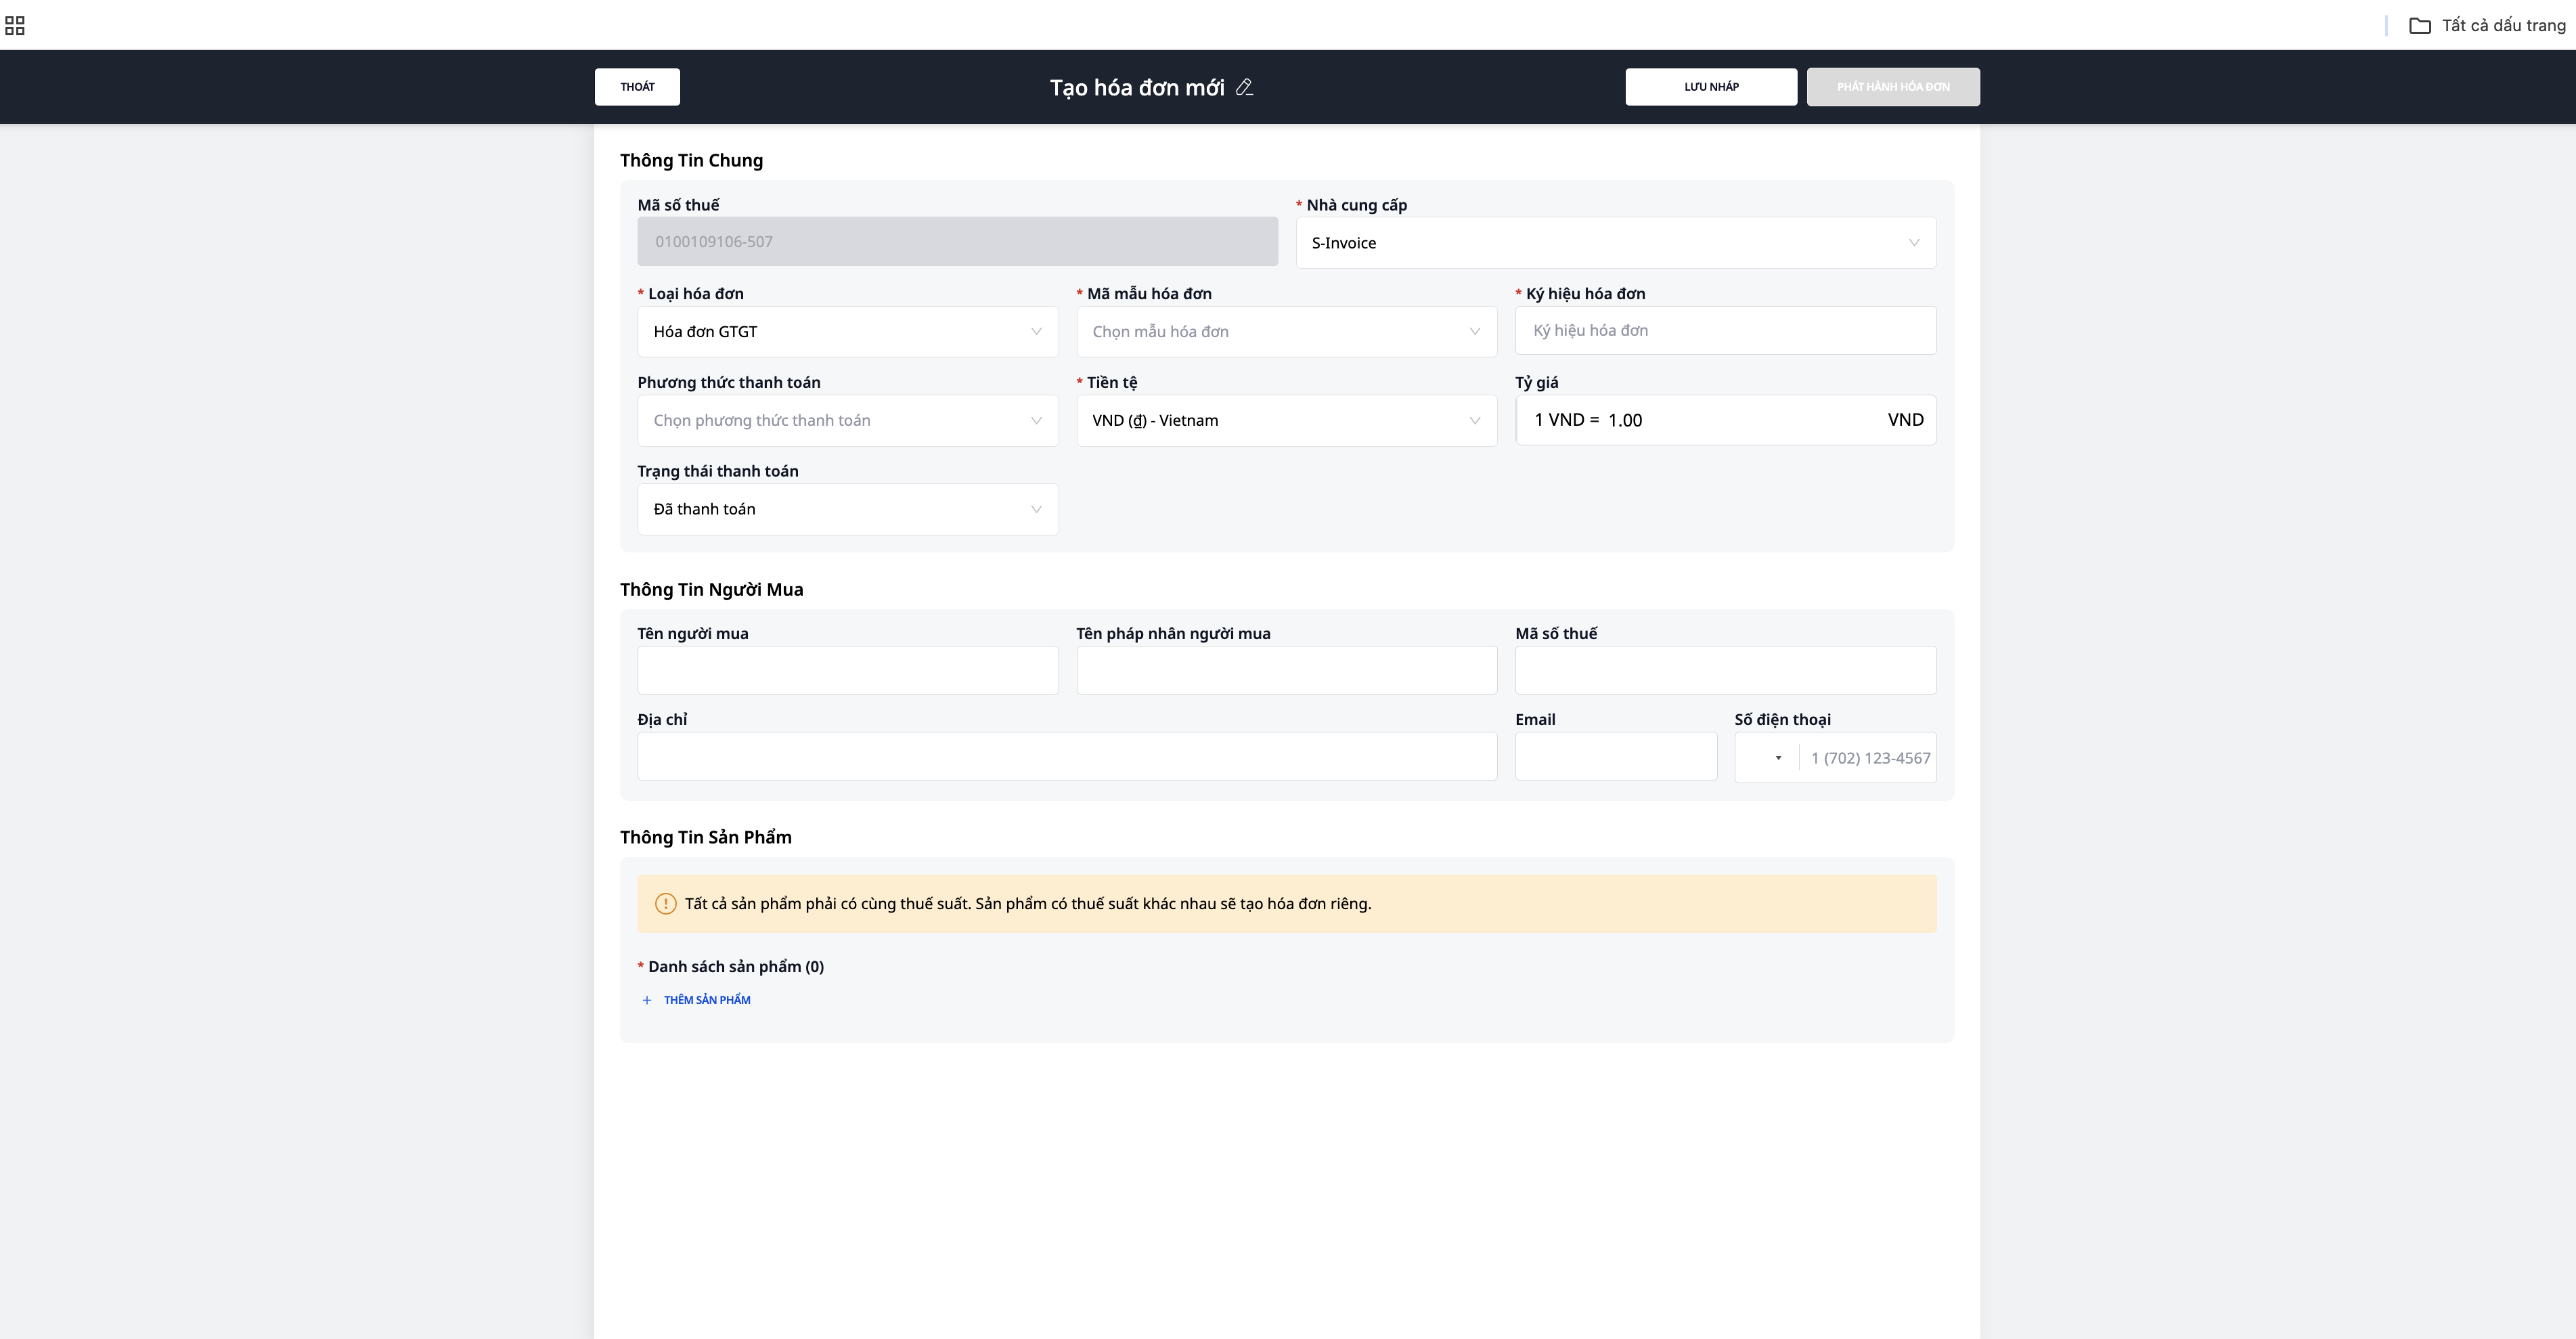Image resolution: width=2576 pixels, height=1339 pixels.
Task: Click the THOÁT button
Action: click(x=637, y=87)
